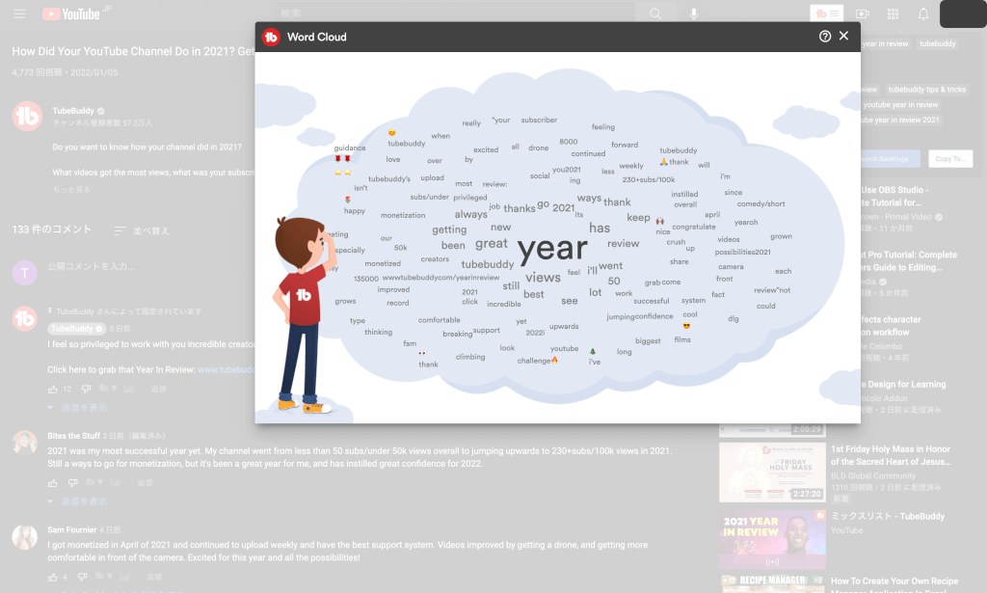Screen dimensions: 987x593
Task: Open the 1st Friday Holy Mass video thumbnail
Action: 772,472
